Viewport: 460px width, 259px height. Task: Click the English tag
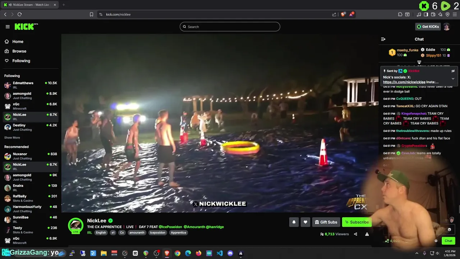pos(101,233)
